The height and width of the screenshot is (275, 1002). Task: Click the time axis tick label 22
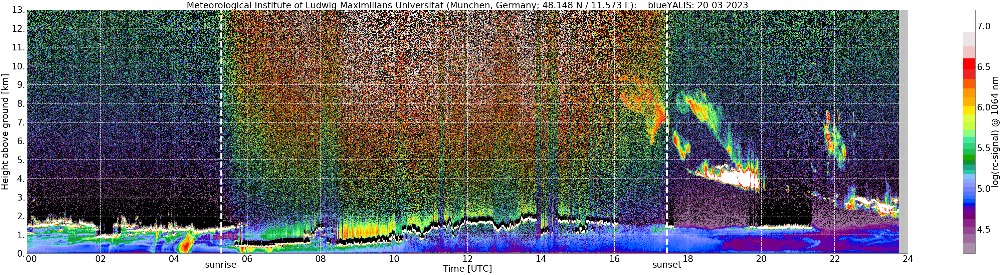point(834,259)
